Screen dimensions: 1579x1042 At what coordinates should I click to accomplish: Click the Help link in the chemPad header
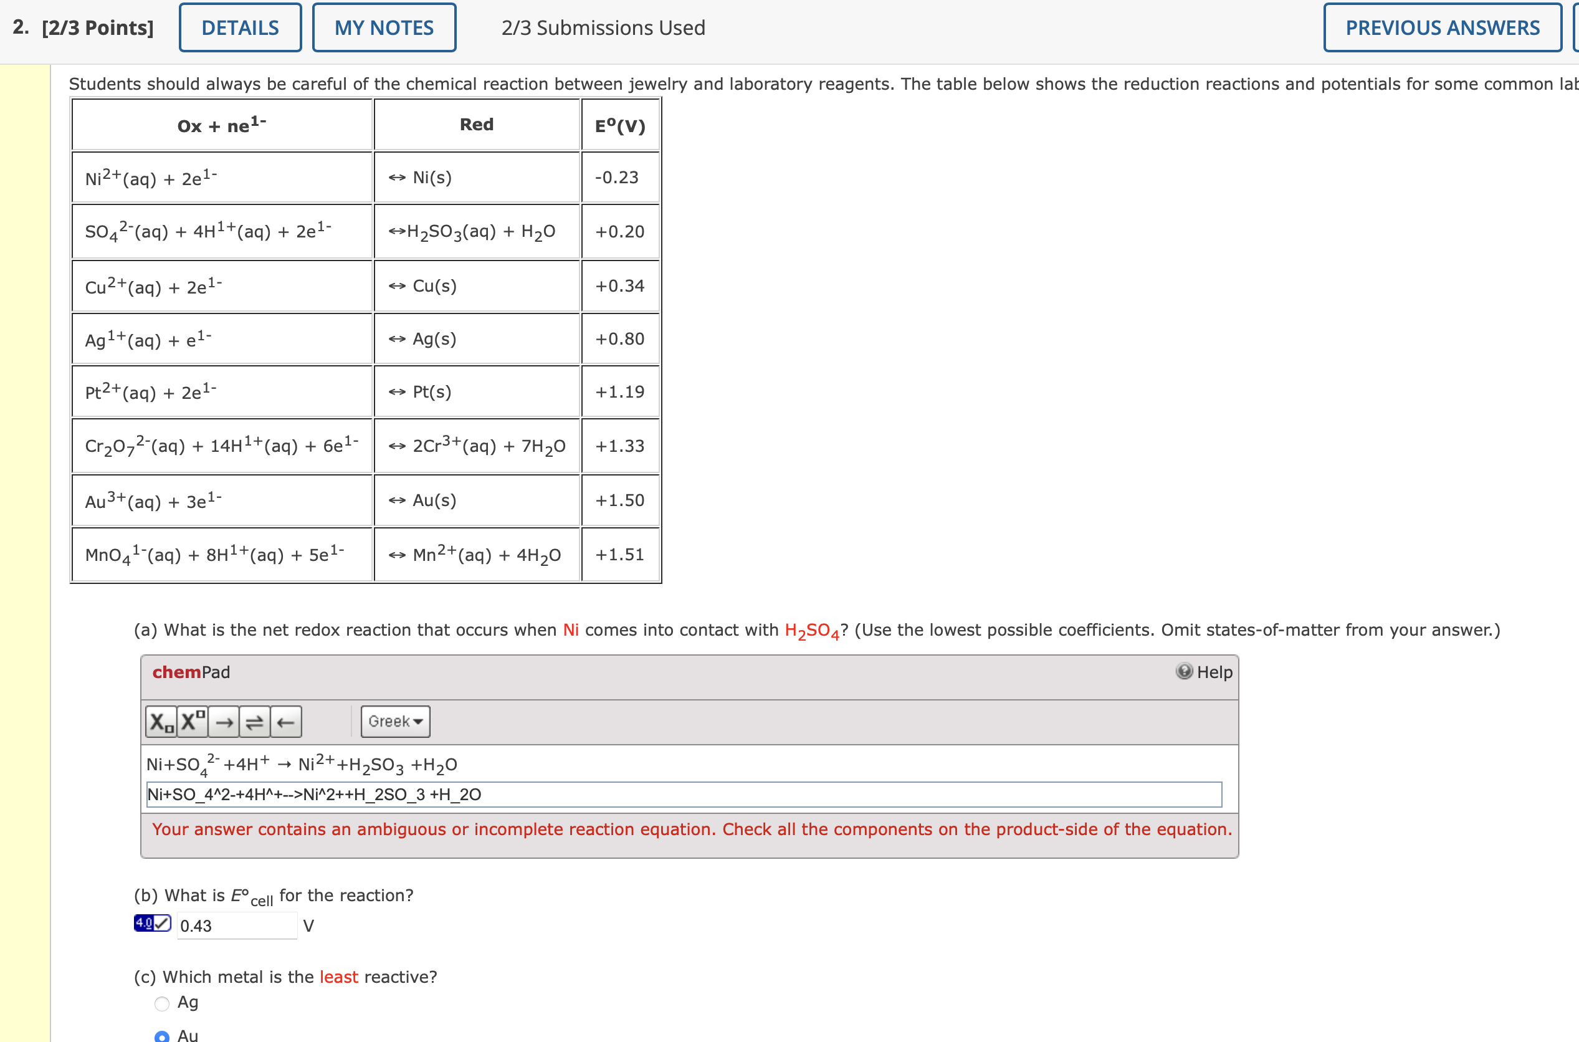[1214, 672]
